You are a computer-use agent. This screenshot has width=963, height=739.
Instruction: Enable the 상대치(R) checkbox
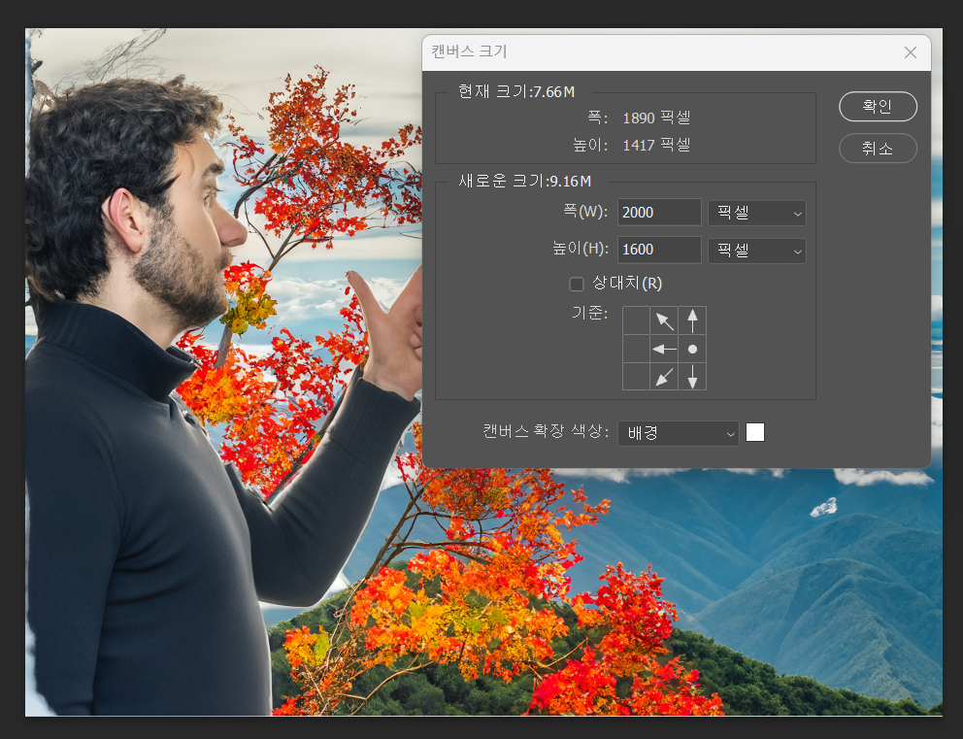(576, 284)
